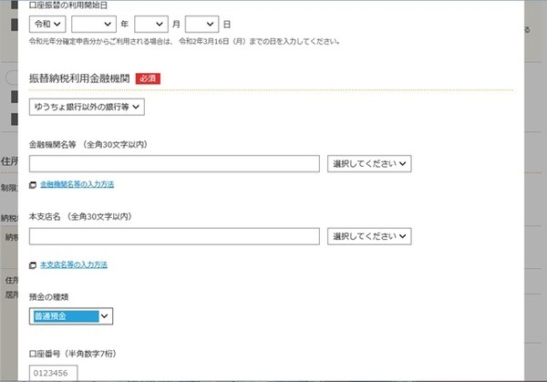Viewport: 547px width, 382px height.
Task: Click the note mentioning 令和2年3月16日
Action: coord(184,42)
